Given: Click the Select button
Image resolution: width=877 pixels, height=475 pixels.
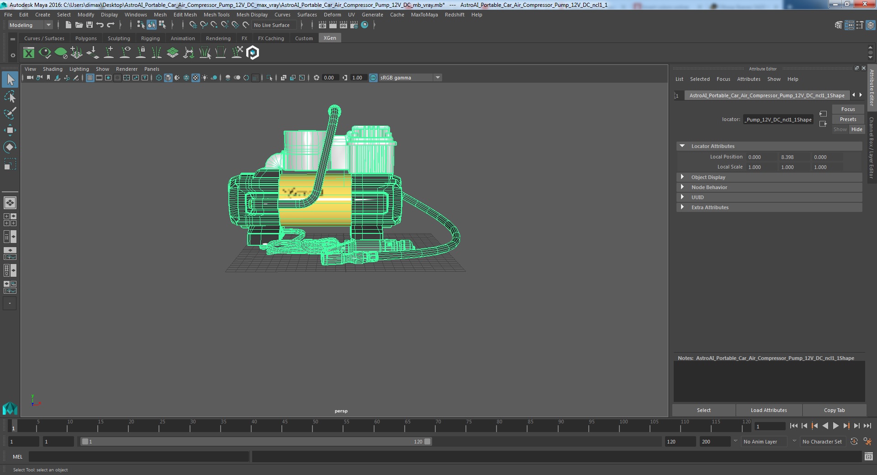Looking at the screenshot, I should coord(703,410).
